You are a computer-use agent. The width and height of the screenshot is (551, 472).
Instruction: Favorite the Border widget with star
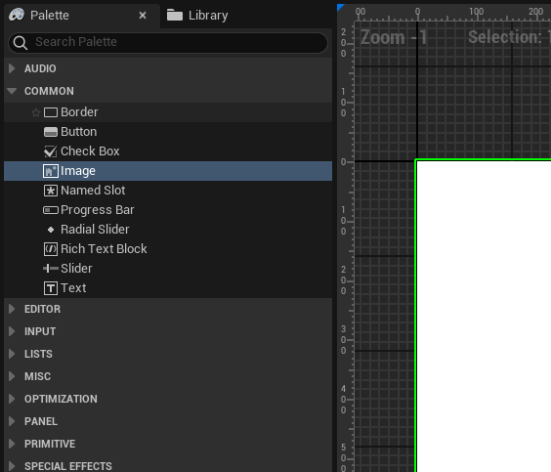click(35, 112)
